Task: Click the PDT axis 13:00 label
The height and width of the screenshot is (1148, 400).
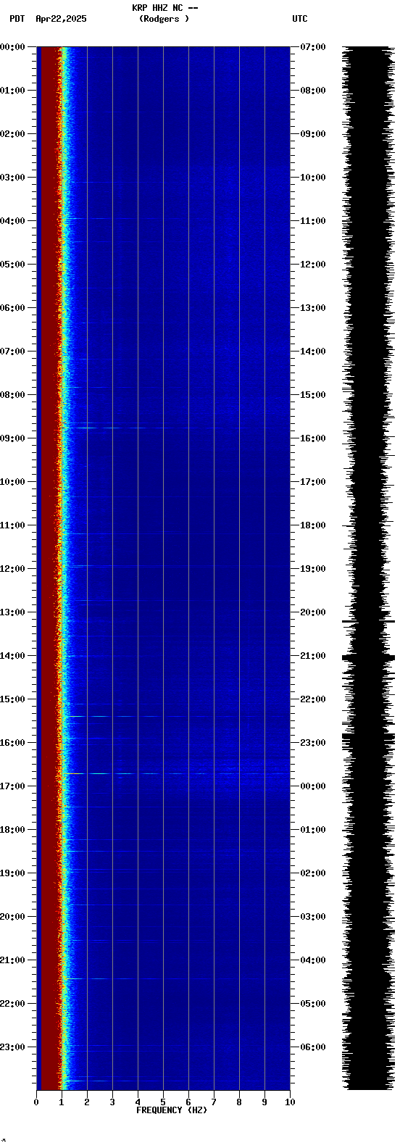Action: point(12,612)
